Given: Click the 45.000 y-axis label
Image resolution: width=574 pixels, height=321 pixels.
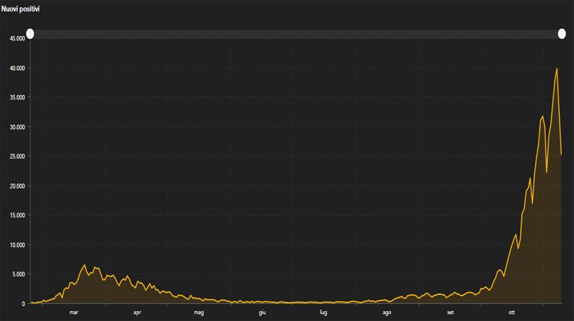Looking at the screenshot, I should pos(17,38).
